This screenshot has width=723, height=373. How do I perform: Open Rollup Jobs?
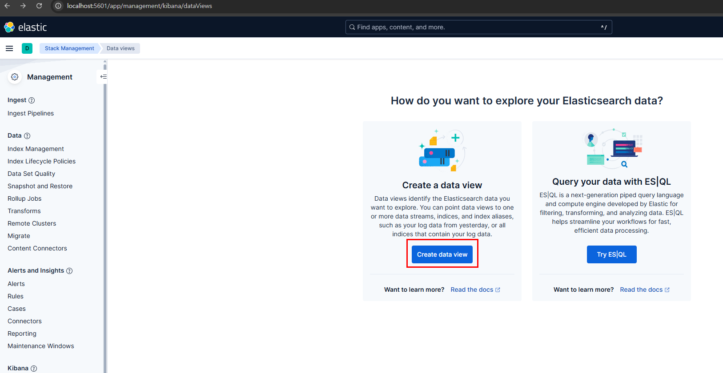tap(24, 198)
